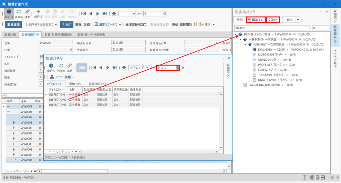
Task: Open the 印刷 dropdown arrow
Action: click(x=298, y=20)
